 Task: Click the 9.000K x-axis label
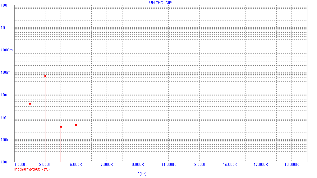pyautogui.click(x=138, y=165)
